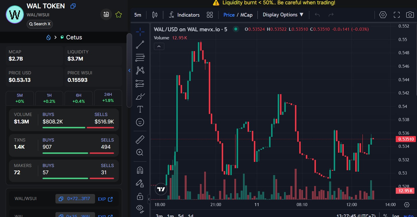Collapse the chart legend chevron
This screenshot has height=217, width=417.
pyautogui.click(x=159, y=46)
